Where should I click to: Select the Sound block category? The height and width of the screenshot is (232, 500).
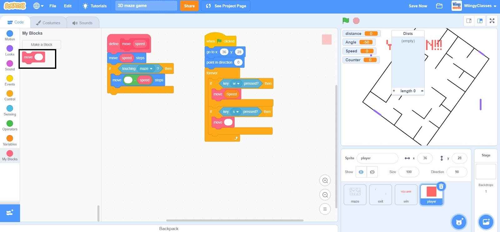tap(10, 66)
